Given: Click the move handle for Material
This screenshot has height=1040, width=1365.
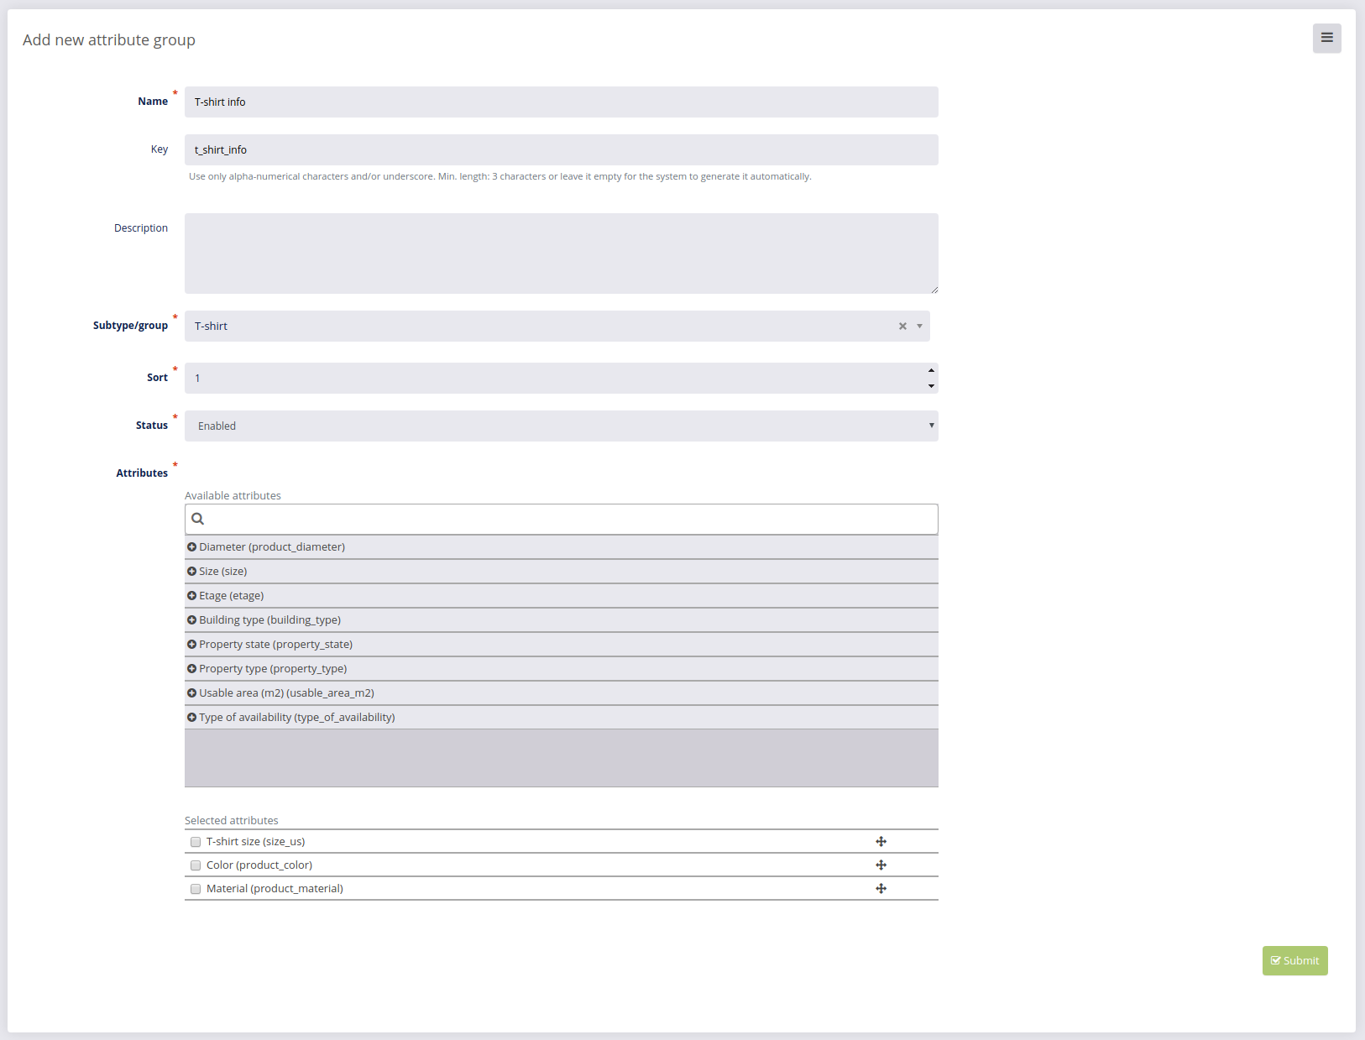Looking at the screenshot, I should pyautogui.click(x=881, y=888).
